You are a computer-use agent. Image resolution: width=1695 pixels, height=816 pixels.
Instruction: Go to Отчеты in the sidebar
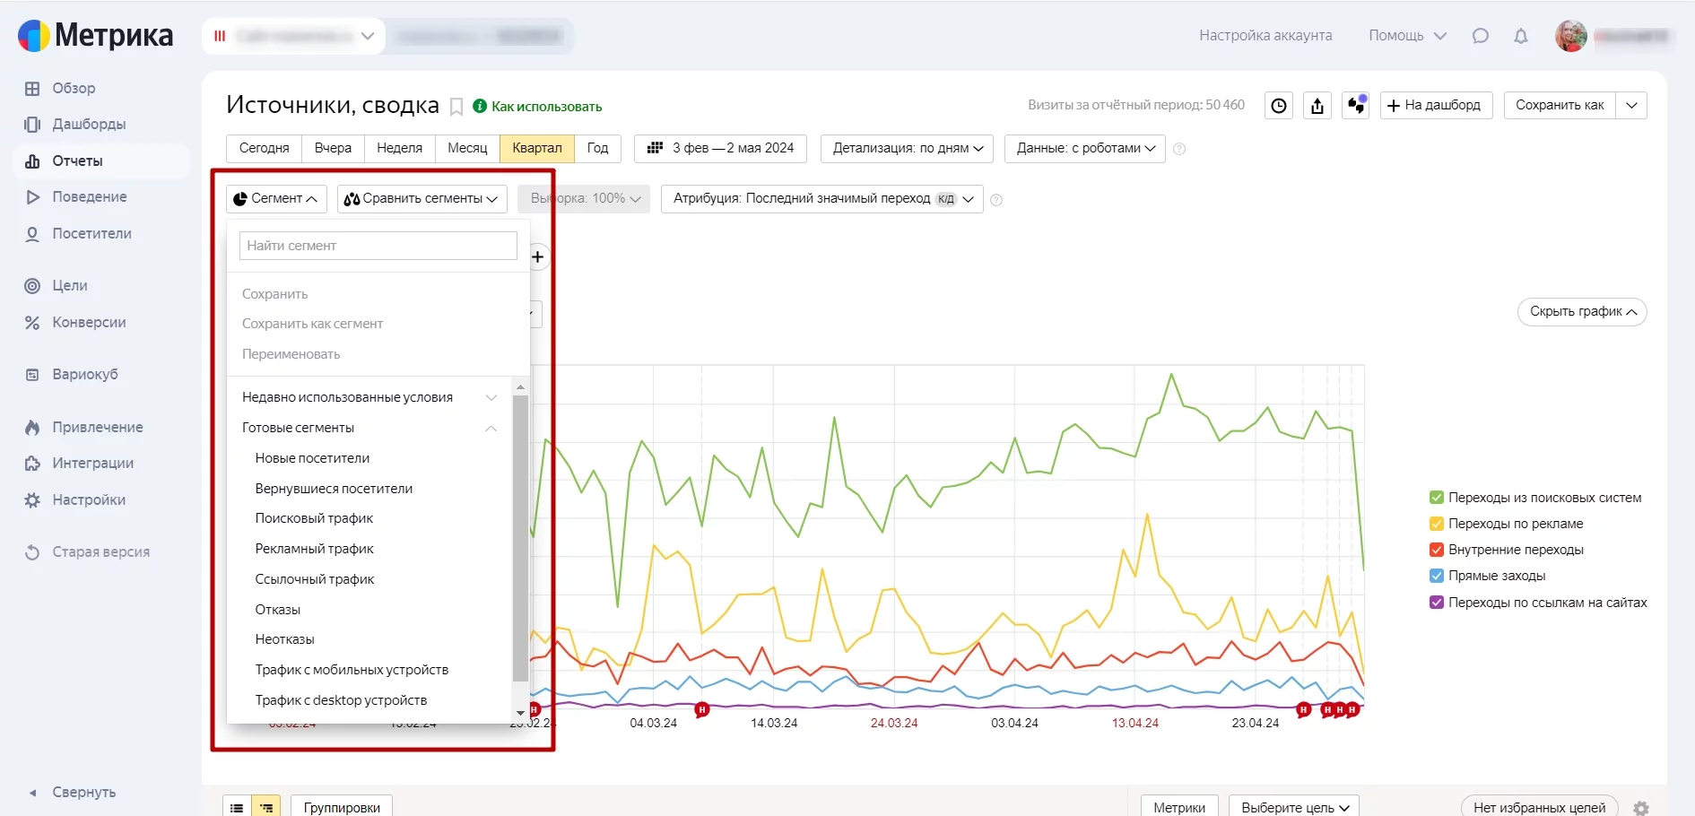77,161
